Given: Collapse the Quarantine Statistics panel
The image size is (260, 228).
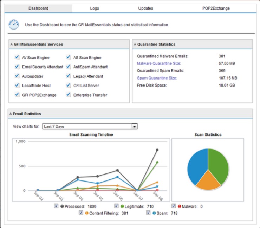Looking at the screenshot, I should click(135, 44).
